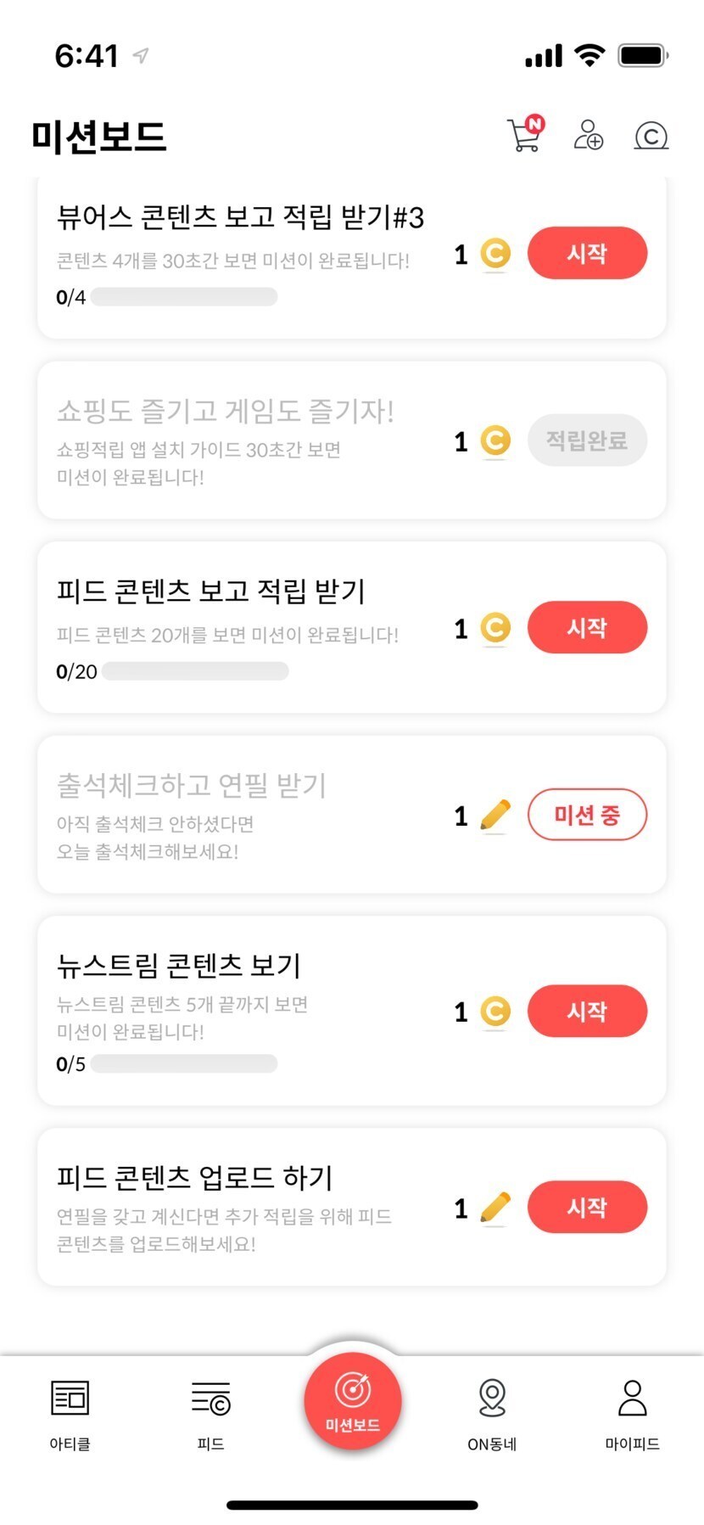This screenshot has width=704, height=1525.
Task: Tap the 미션 중 button
Action: [587, 816]
